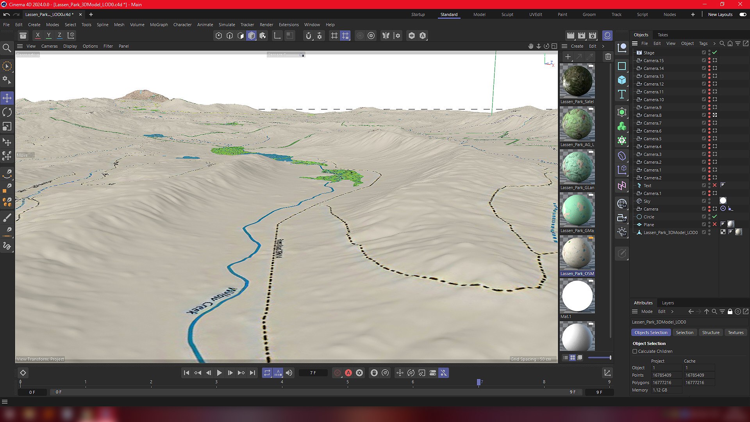Click the timeline playhead marker at frame 7
750x422 pixels.
pyautogui.click(x=479, y=383)
